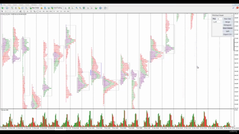Select the Cursor arrow tool
Screen dimensions: 239x134
click(x=2, y=12)
